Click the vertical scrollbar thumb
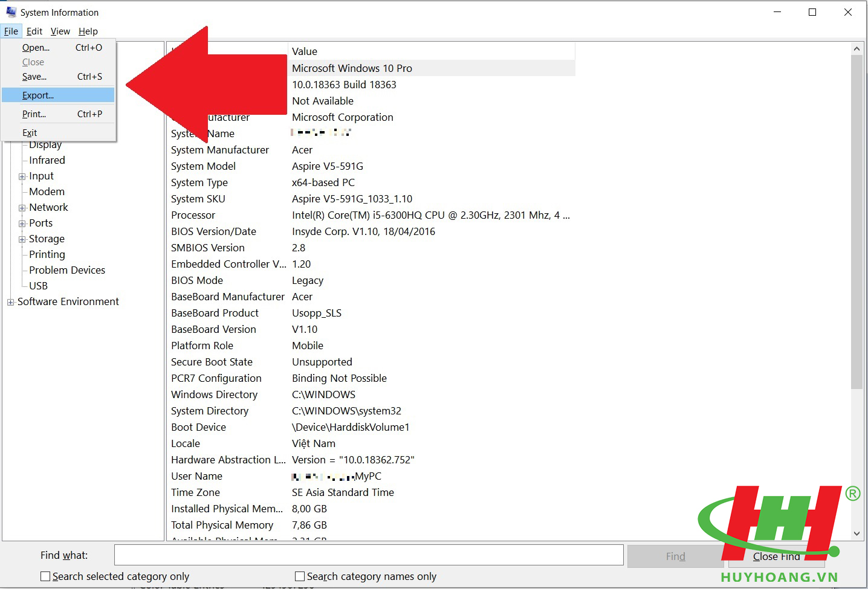This screenshot has width=868, height=589. click(x=857, y=222)
